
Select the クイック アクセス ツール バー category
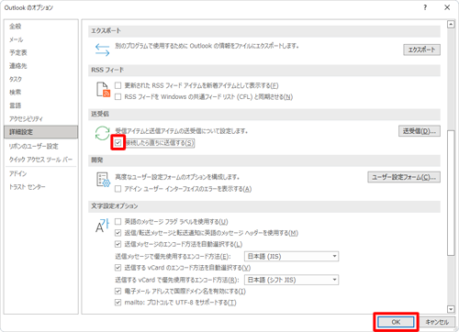pyautogui.click(x=41, y=160)
